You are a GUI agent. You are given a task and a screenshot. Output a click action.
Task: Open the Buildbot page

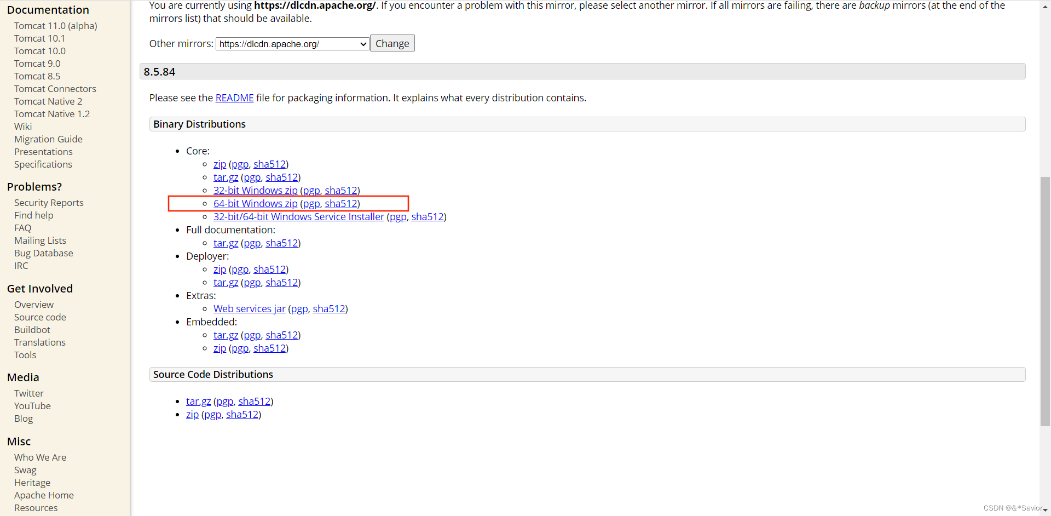[32, 330]
